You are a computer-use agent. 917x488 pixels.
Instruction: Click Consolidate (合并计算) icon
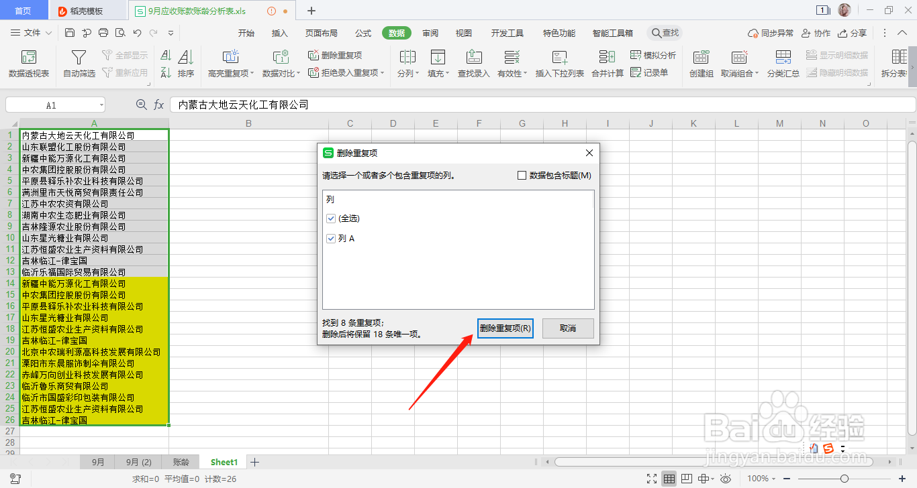pyautogui.click(x=607, y=64)
